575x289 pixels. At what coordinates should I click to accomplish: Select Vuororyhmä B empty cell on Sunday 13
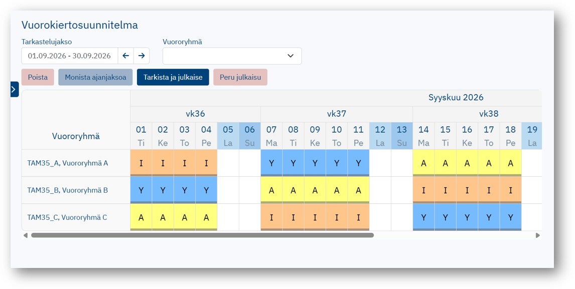pyautogui.click(x=402, y=190)
